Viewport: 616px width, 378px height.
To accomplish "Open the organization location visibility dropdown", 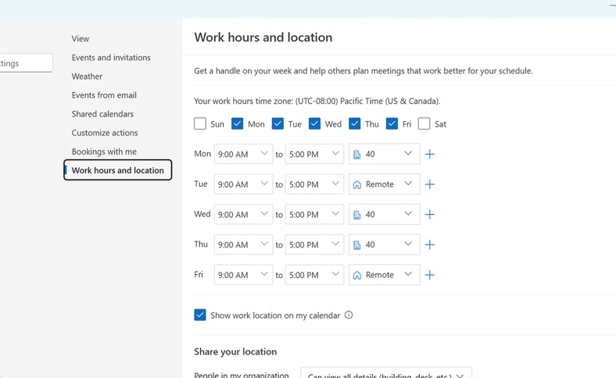I will [385, 374].
